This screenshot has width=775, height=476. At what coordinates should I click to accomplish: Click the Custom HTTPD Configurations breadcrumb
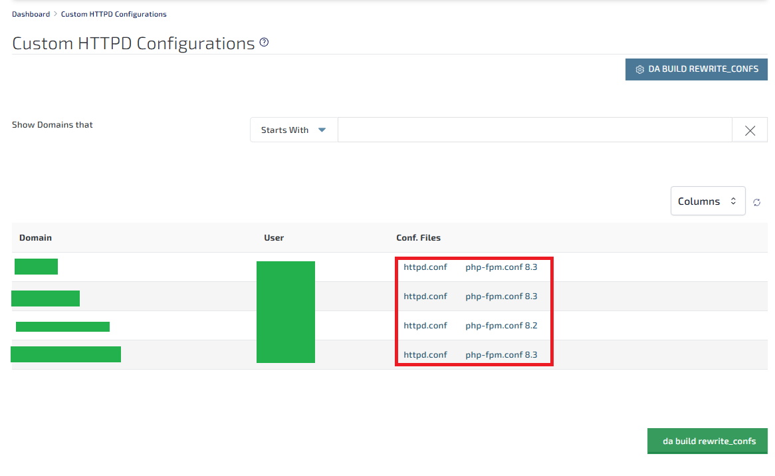point(114,14)
